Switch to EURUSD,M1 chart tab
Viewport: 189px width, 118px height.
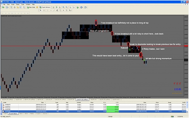49,100
